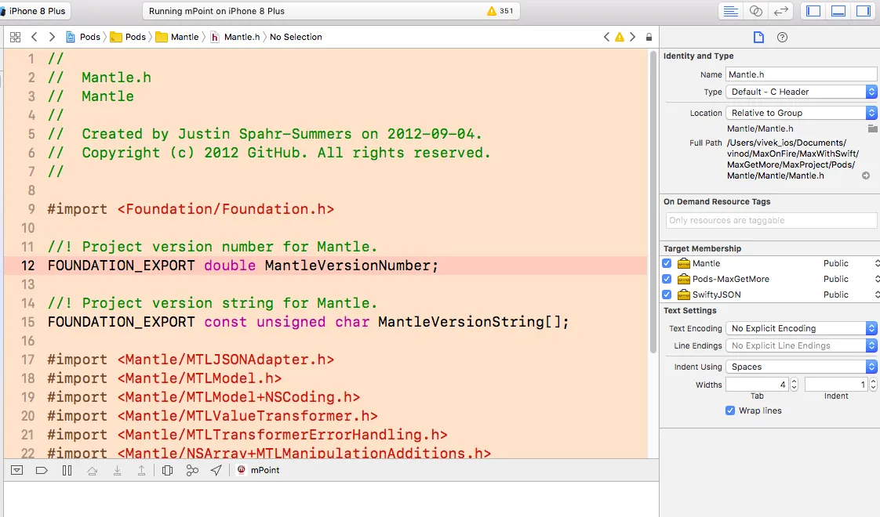Open the File inspector tab
The height and width of the screenshot is (517, 880).
[758, 37]
